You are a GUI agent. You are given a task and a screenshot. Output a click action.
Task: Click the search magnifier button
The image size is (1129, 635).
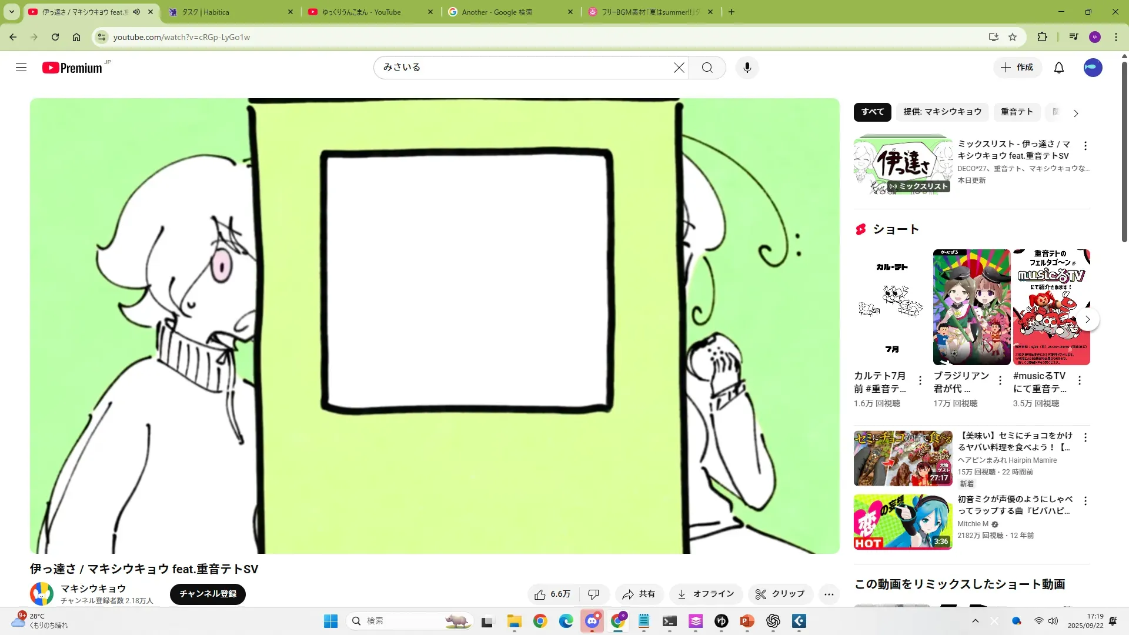707,68
